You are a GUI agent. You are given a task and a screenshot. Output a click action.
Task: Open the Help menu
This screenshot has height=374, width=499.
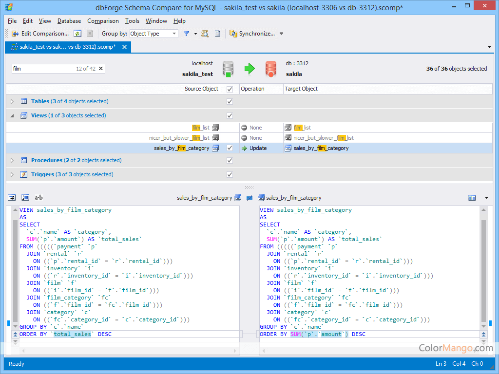(x=179, y=20)
